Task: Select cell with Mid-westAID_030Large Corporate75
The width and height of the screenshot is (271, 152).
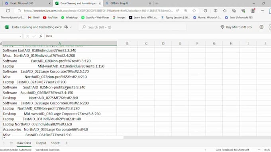Action: (x=60, y=114)
